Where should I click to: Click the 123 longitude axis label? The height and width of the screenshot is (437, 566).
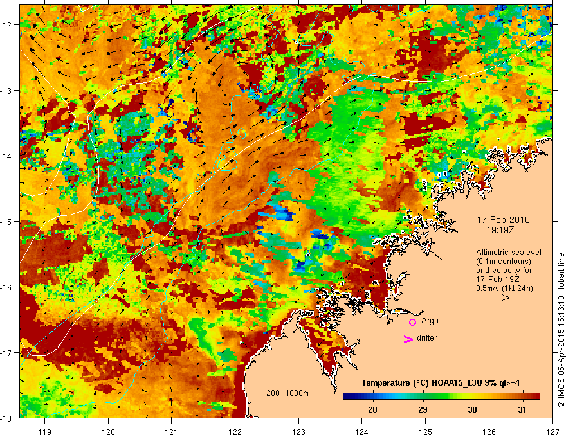coord(298,432)
